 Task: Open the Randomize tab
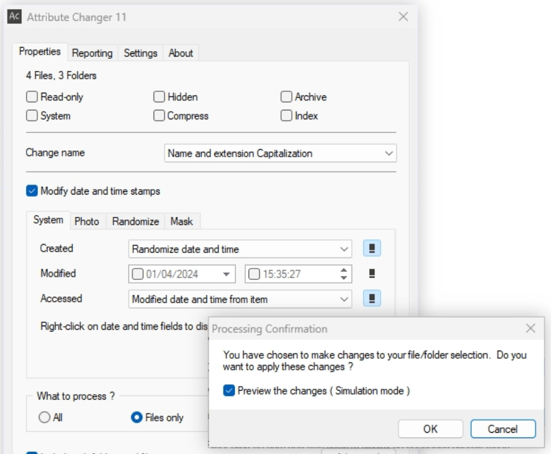135,221
